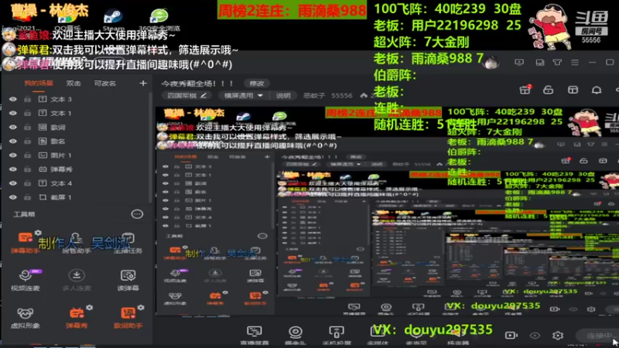Expand the 工具箱 more options button
Viewport: 619px width, 348px height.
[137, 214]
